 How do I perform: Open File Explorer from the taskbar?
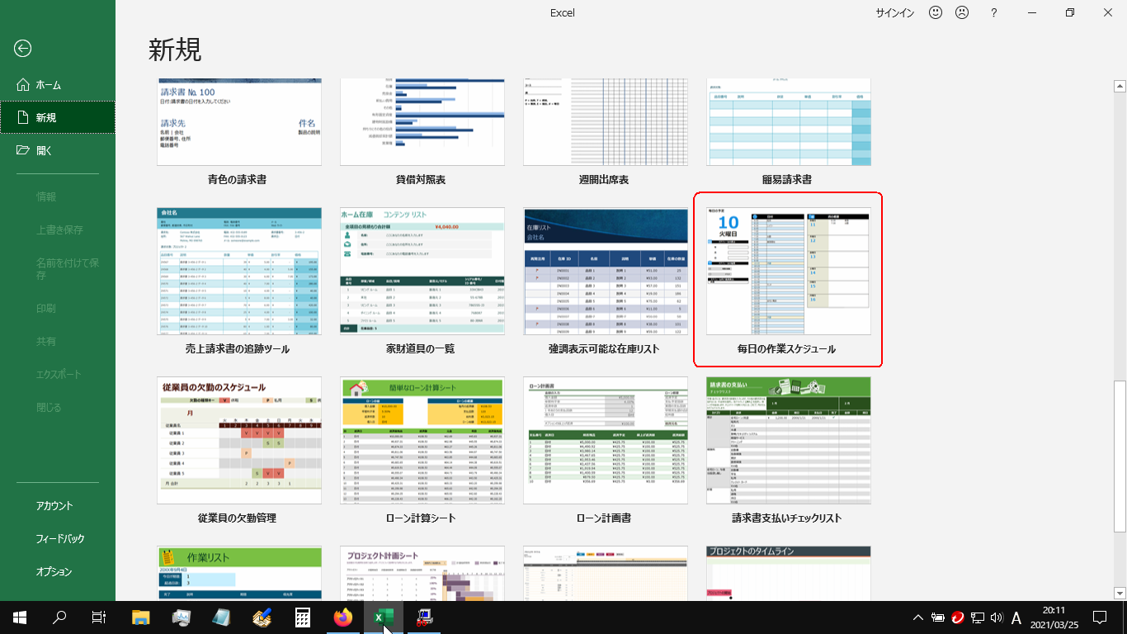coord(142,617)
